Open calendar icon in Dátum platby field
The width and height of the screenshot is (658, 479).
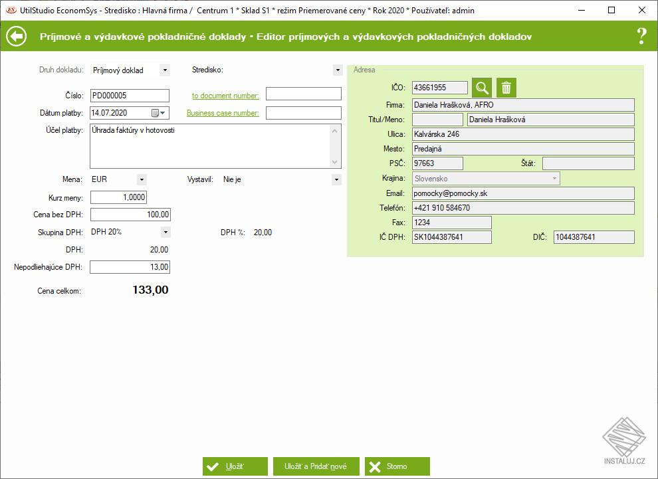tap(156, 113)
